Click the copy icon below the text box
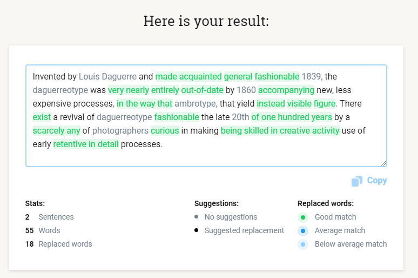 (356, 181)
